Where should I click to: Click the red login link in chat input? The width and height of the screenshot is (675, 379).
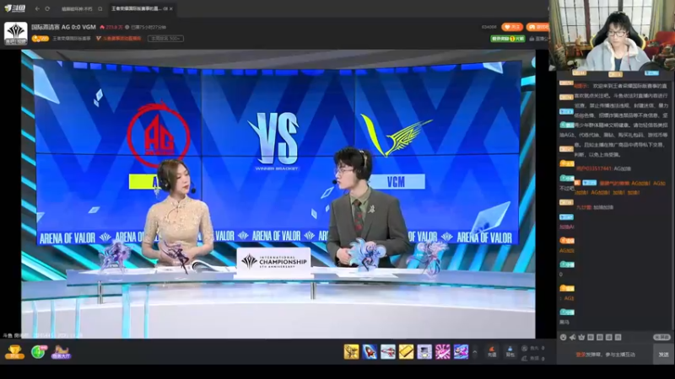(x=580, y=355)
